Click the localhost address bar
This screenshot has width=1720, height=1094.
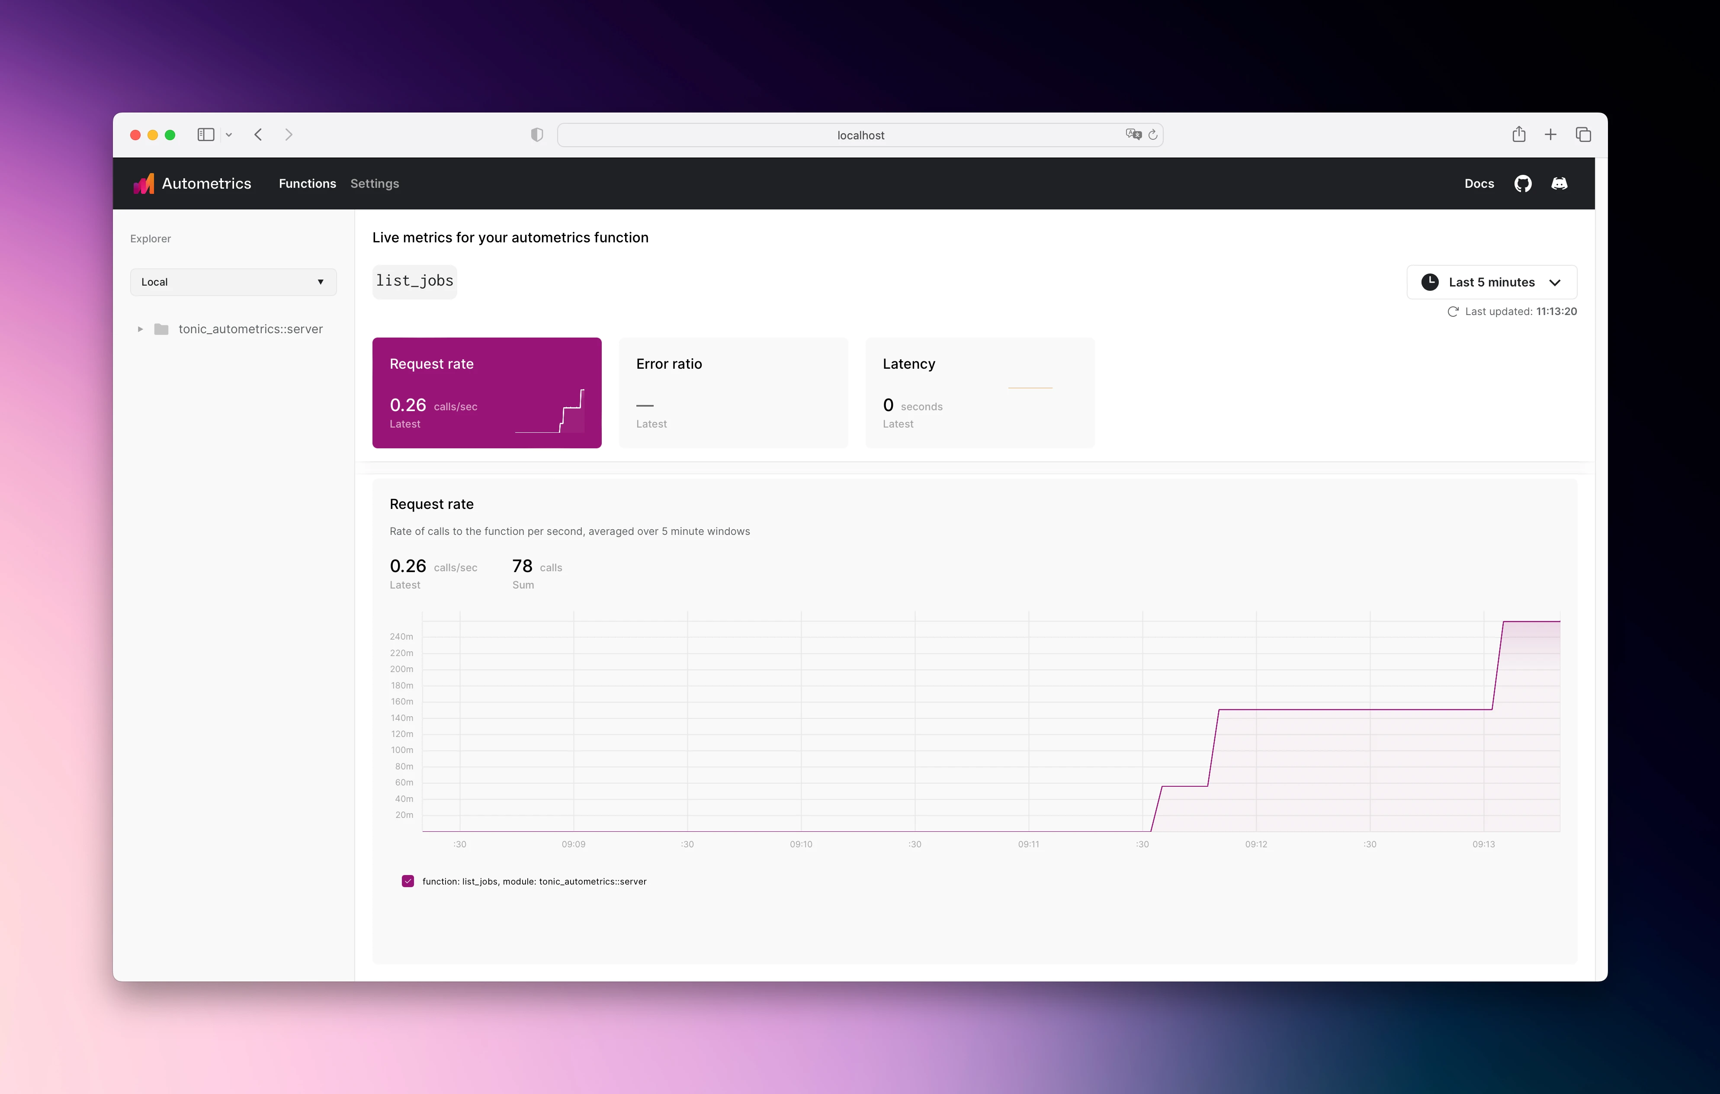(x=860, y=135)
